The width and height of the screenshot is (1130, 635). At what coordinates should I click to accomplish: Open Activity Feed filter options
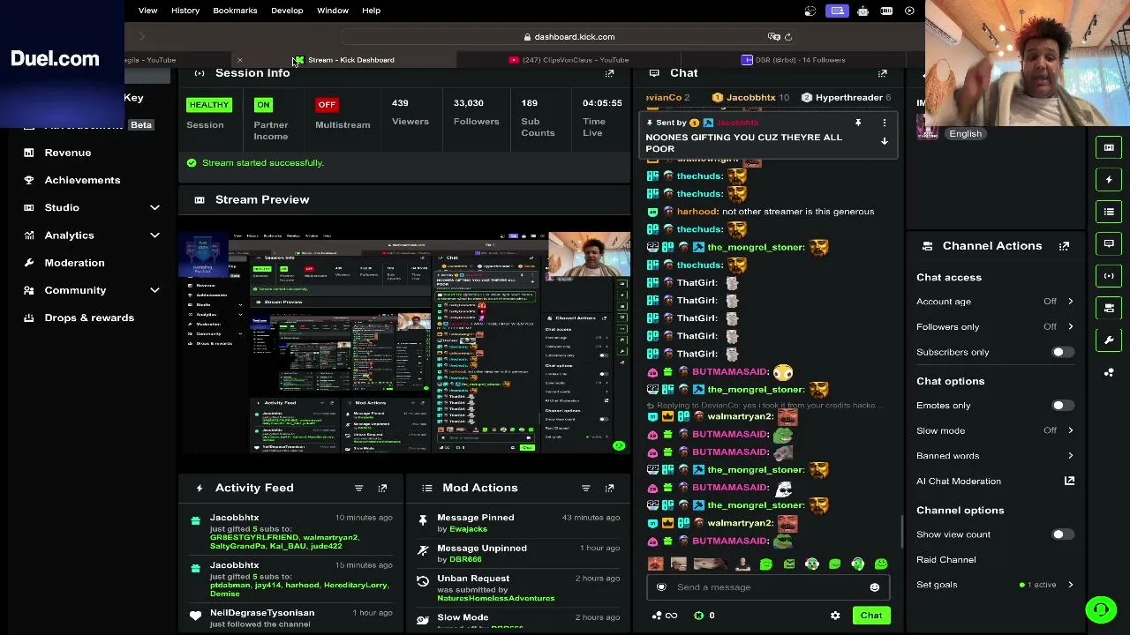coord(358,488)
